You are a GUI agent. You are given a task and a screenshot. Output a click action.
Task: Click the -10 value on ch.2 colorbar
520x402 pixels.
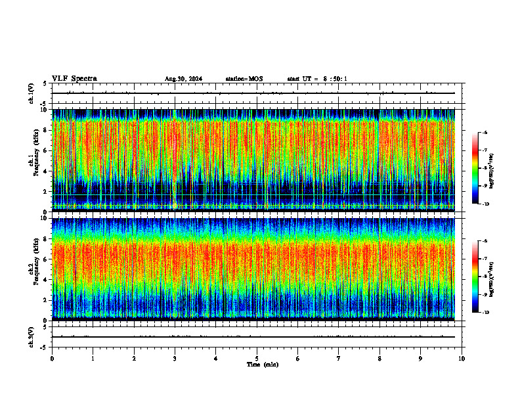click(x=485, y=313)
